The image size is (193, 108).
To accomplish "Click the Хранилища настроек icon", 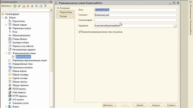I will (x=10, y=67).
